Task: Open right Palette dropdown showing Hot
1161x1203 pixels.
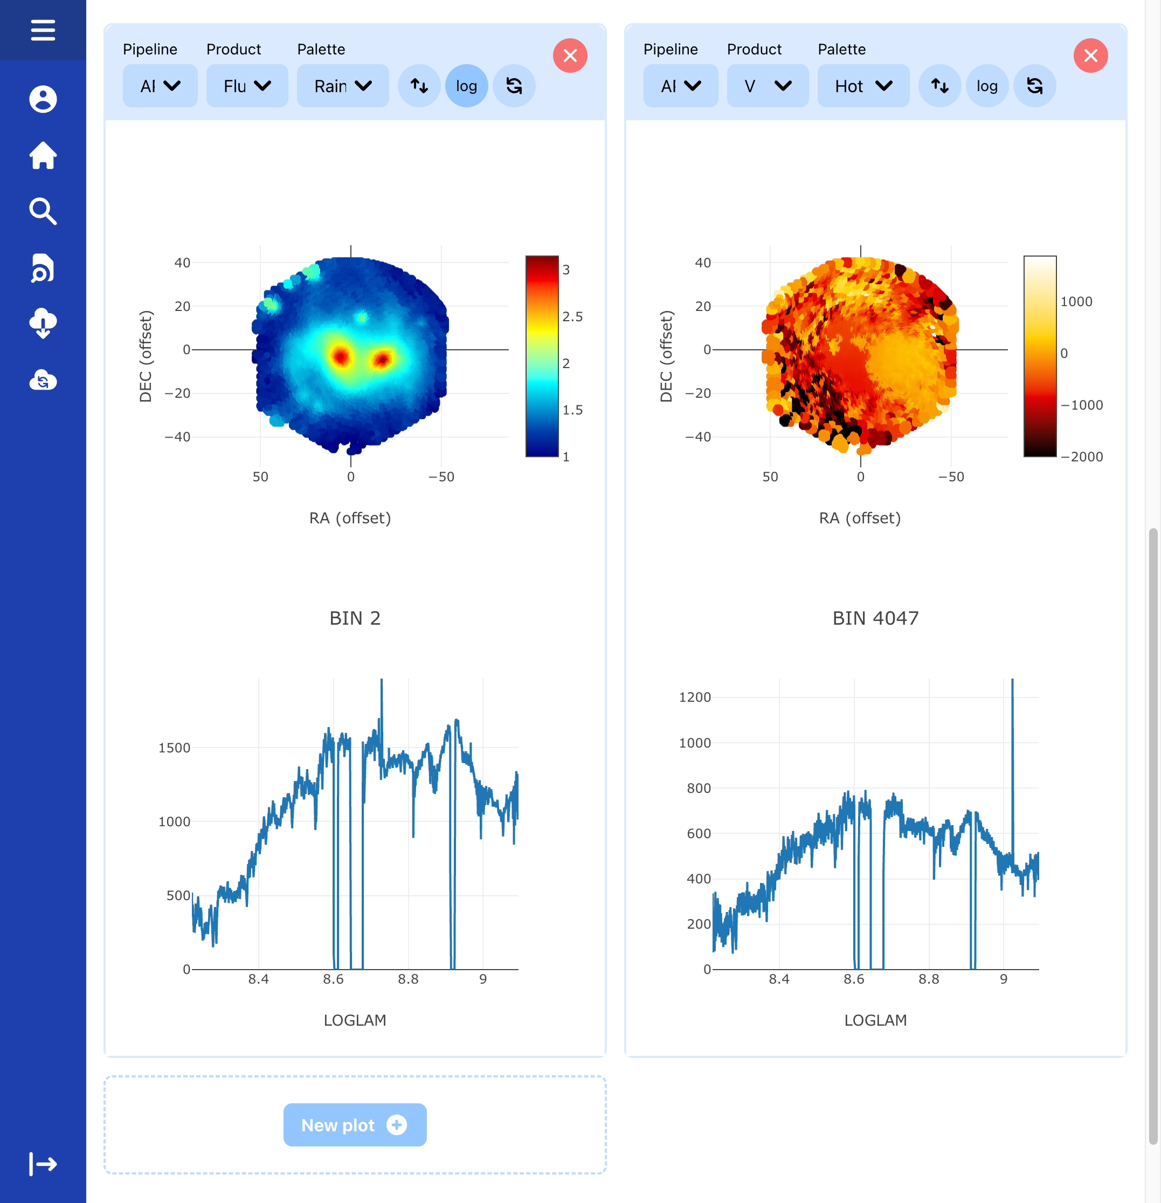Action: [863, 86]
